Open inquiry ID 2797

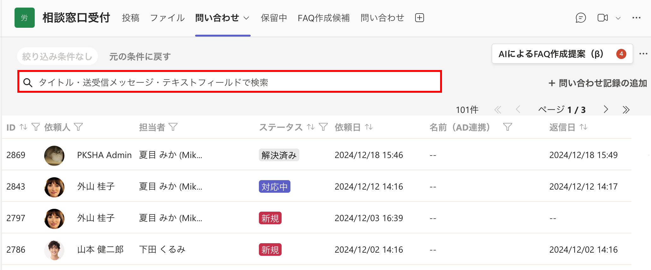16,218
